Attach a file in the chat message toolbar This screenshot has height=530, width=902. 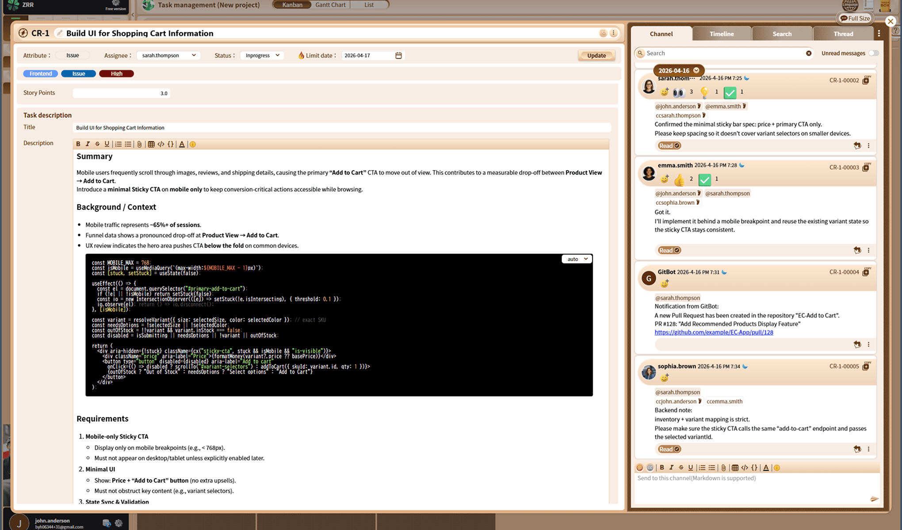tap(723, 468)
